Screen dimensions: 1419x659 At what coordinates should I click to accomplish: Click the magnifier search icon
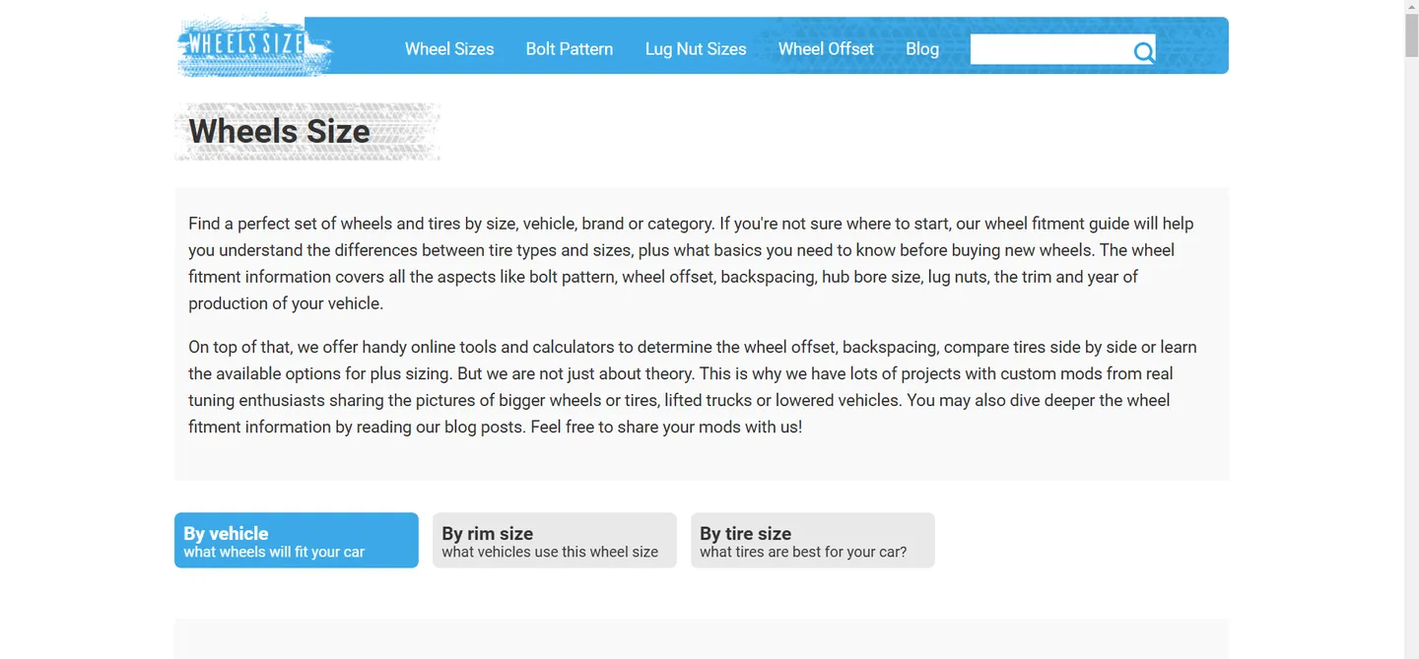pos(1143,51)
